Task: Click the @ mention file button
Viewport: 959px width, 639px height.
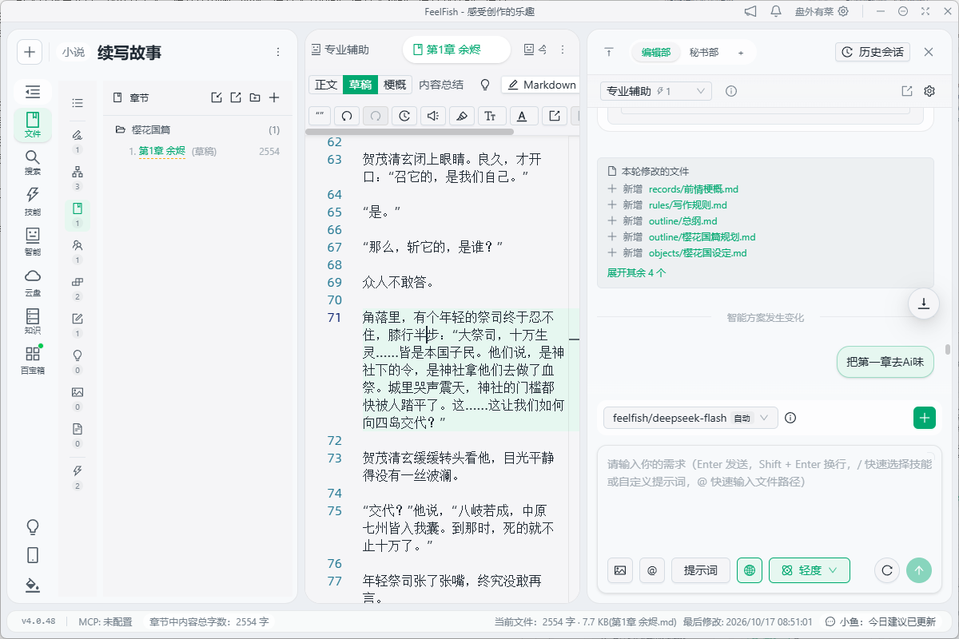Action: pos(652,570)
